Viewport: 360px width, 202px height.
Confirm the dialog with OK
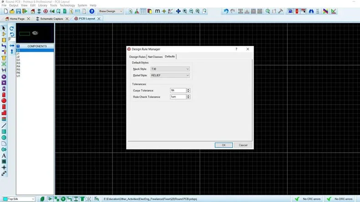[x=224, y=145]
